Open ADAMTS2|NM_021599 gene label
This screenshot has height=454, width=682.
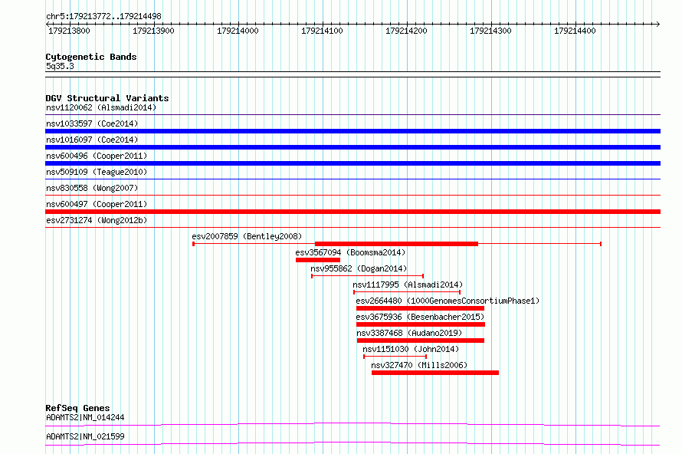85,436
